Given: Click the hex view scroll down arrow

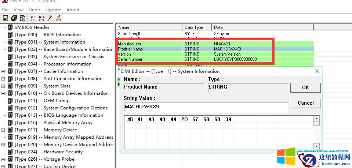Looking at the screenshot, I should coord(317,146).
